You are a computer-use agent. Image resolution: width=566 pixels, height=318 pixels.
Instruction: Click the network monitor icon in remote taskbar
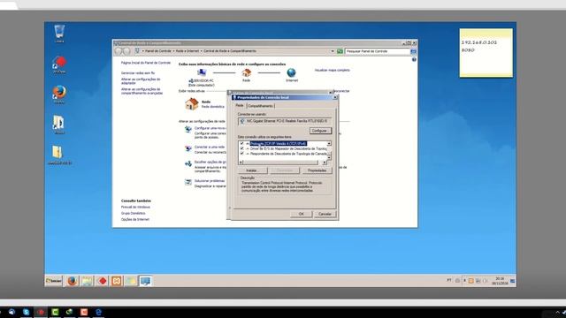pos(145,281)
